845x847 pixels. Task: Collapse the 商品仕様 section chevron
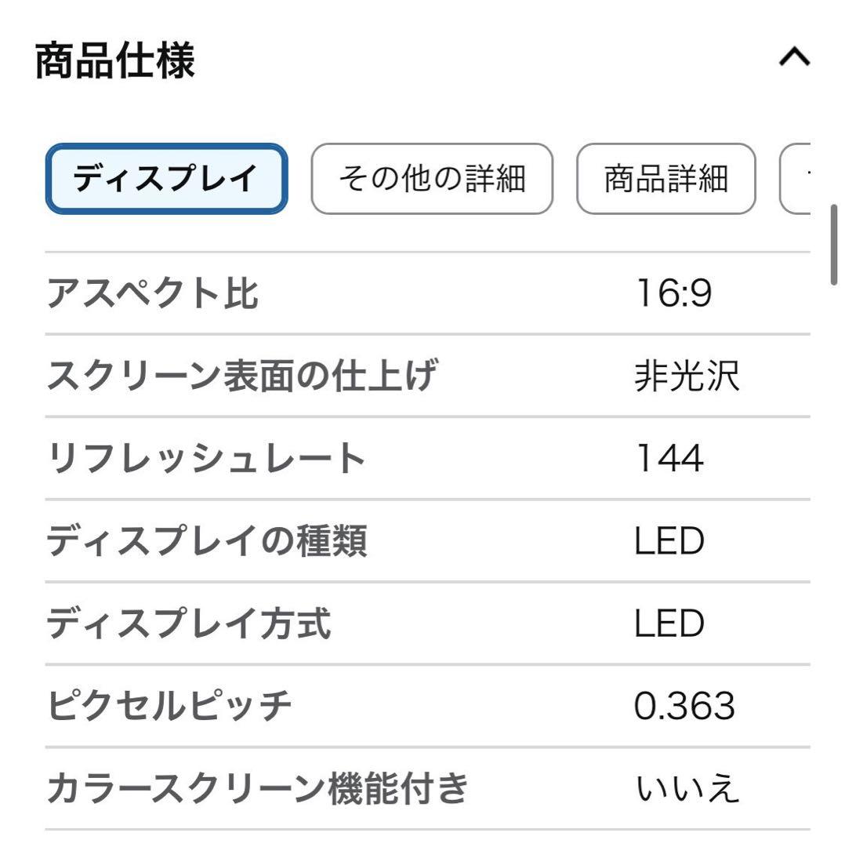793,57
